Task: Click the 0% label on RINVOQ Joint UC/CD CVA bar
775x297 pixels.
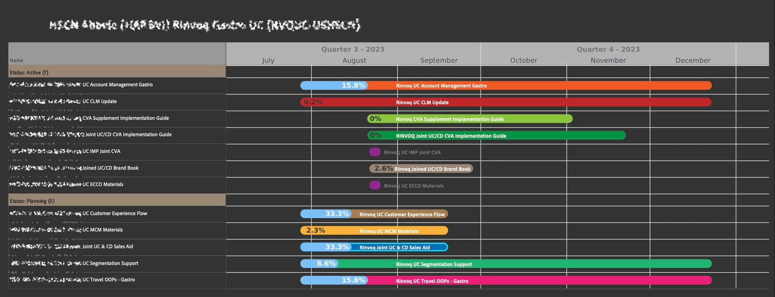Action: pos(376,135)
